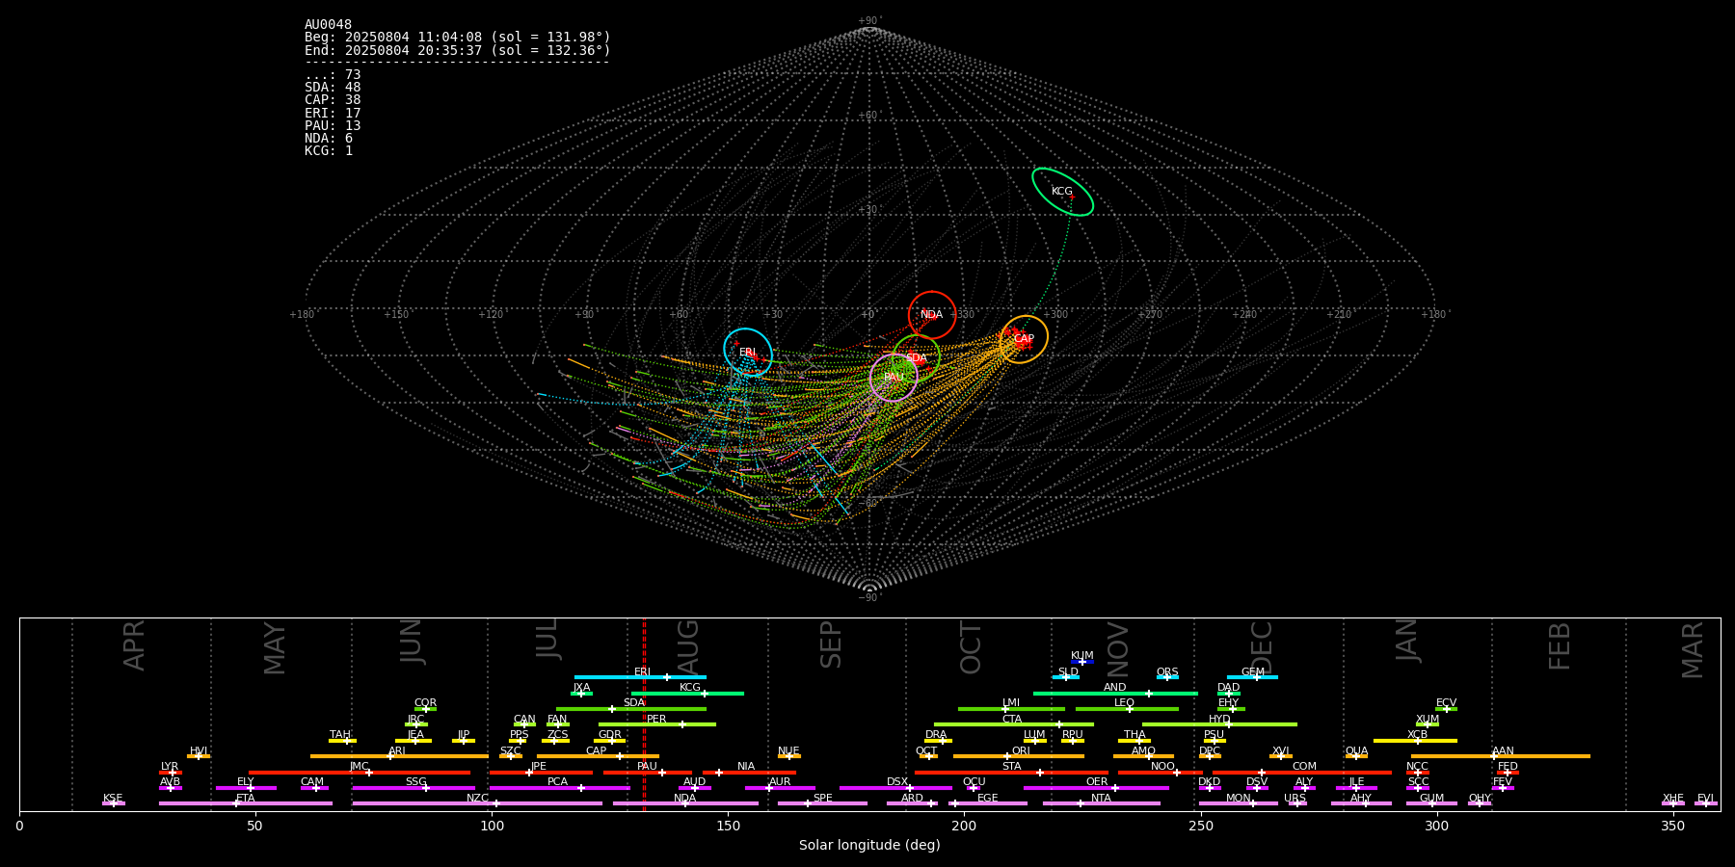The height and width of the screenshot is (867, 1735).
Task: Select the ERI cyan radiant circle on map
Action: pos(748,353)
